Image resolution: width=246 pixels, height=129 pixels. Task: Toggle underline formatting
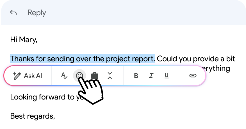coord(167,76)
